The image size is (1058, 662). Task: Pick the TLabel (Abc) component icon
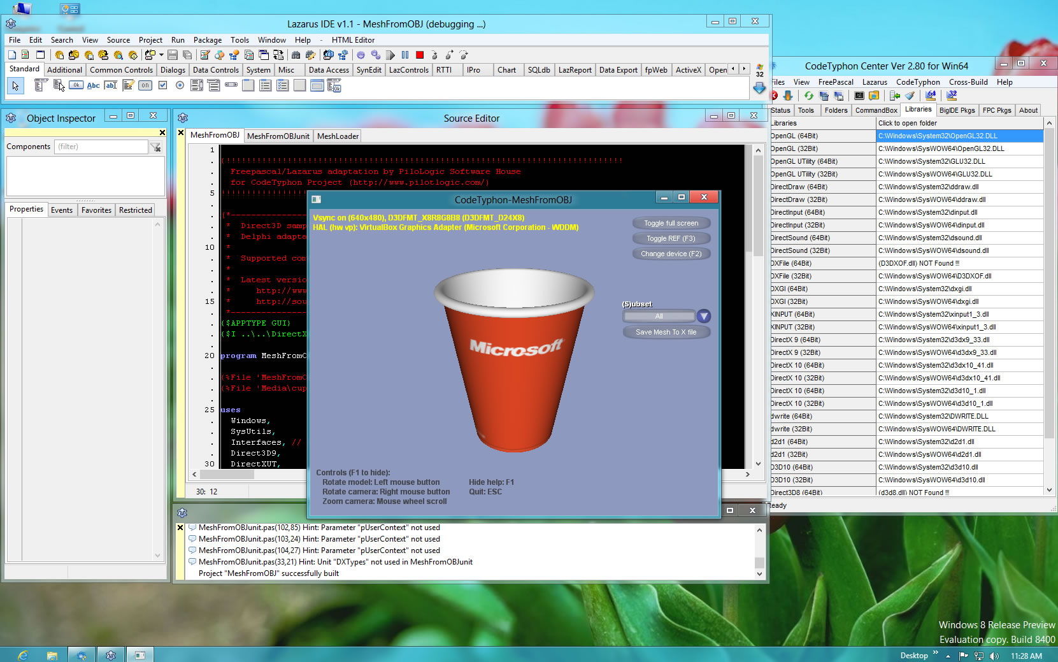pyautogui.click(x=94, y=85)
